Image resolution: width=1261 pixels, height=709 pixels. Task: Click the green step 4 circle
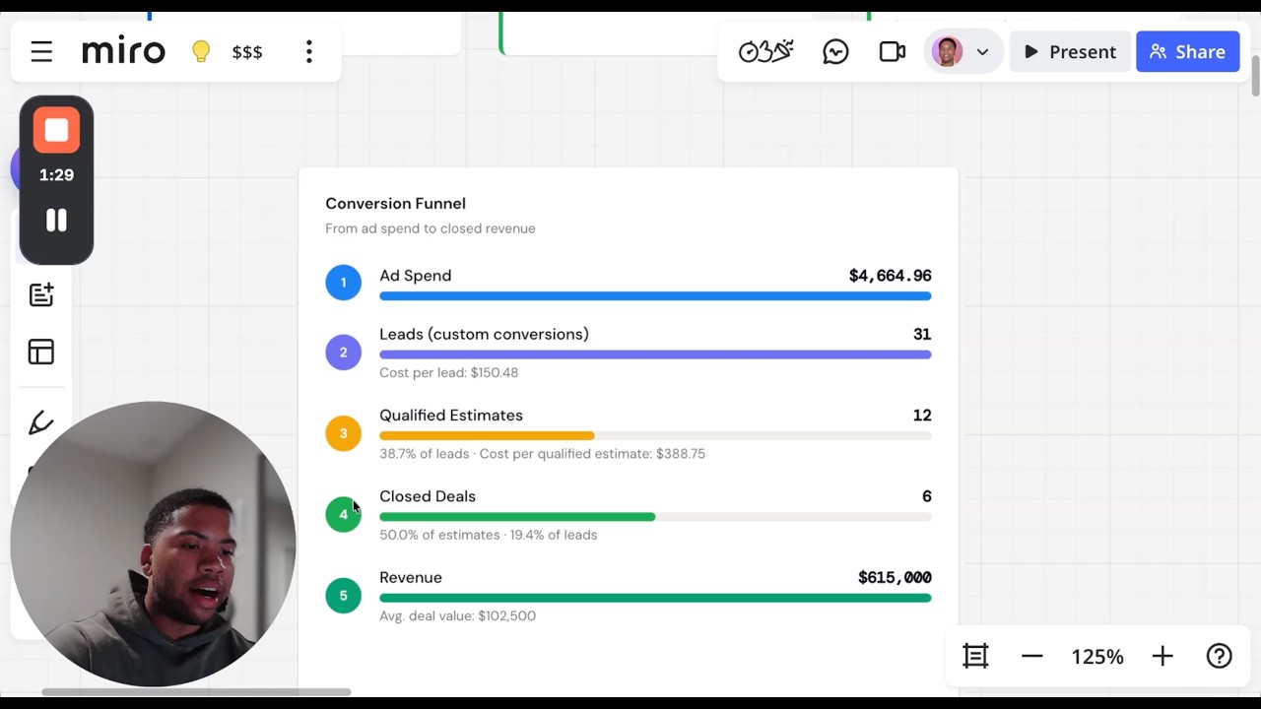(344, 514)
